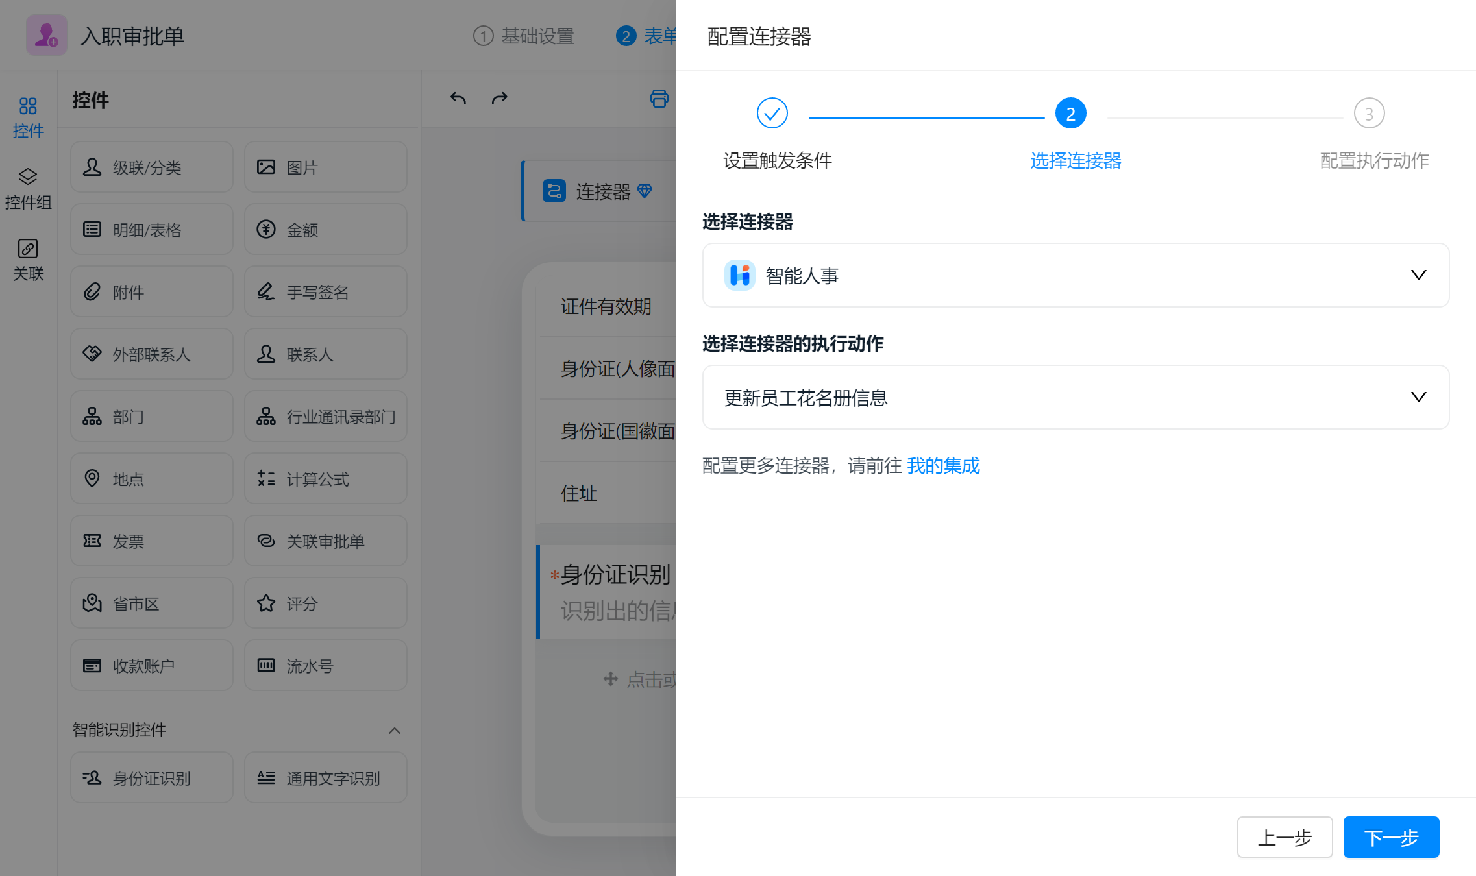This screenshot has width=1476, height=876.
Task: Open the 控件 sidebar tab
Action: tap(28, 117)
